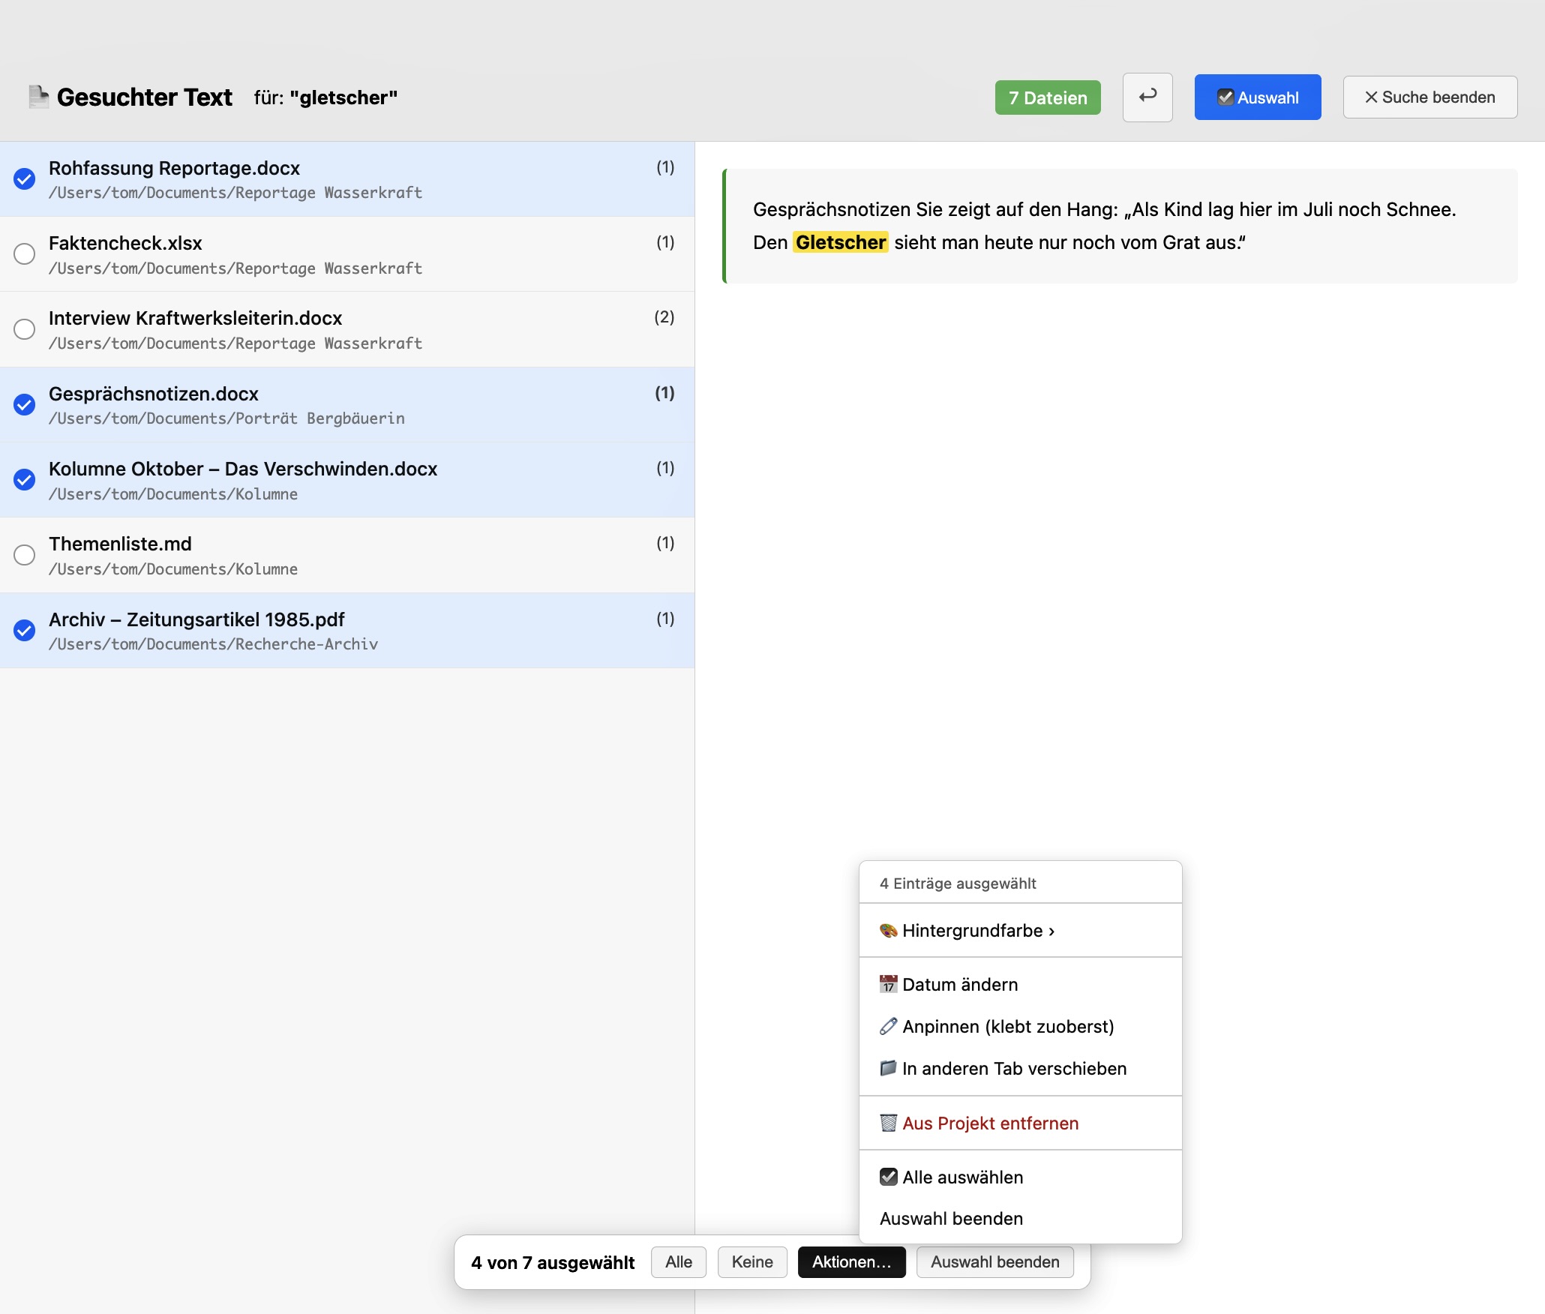The width and height of the screenshot is (1545, 1314).
Task: Click the checkbox icon beside Alle auswählen
Action: click(888, 1177)
